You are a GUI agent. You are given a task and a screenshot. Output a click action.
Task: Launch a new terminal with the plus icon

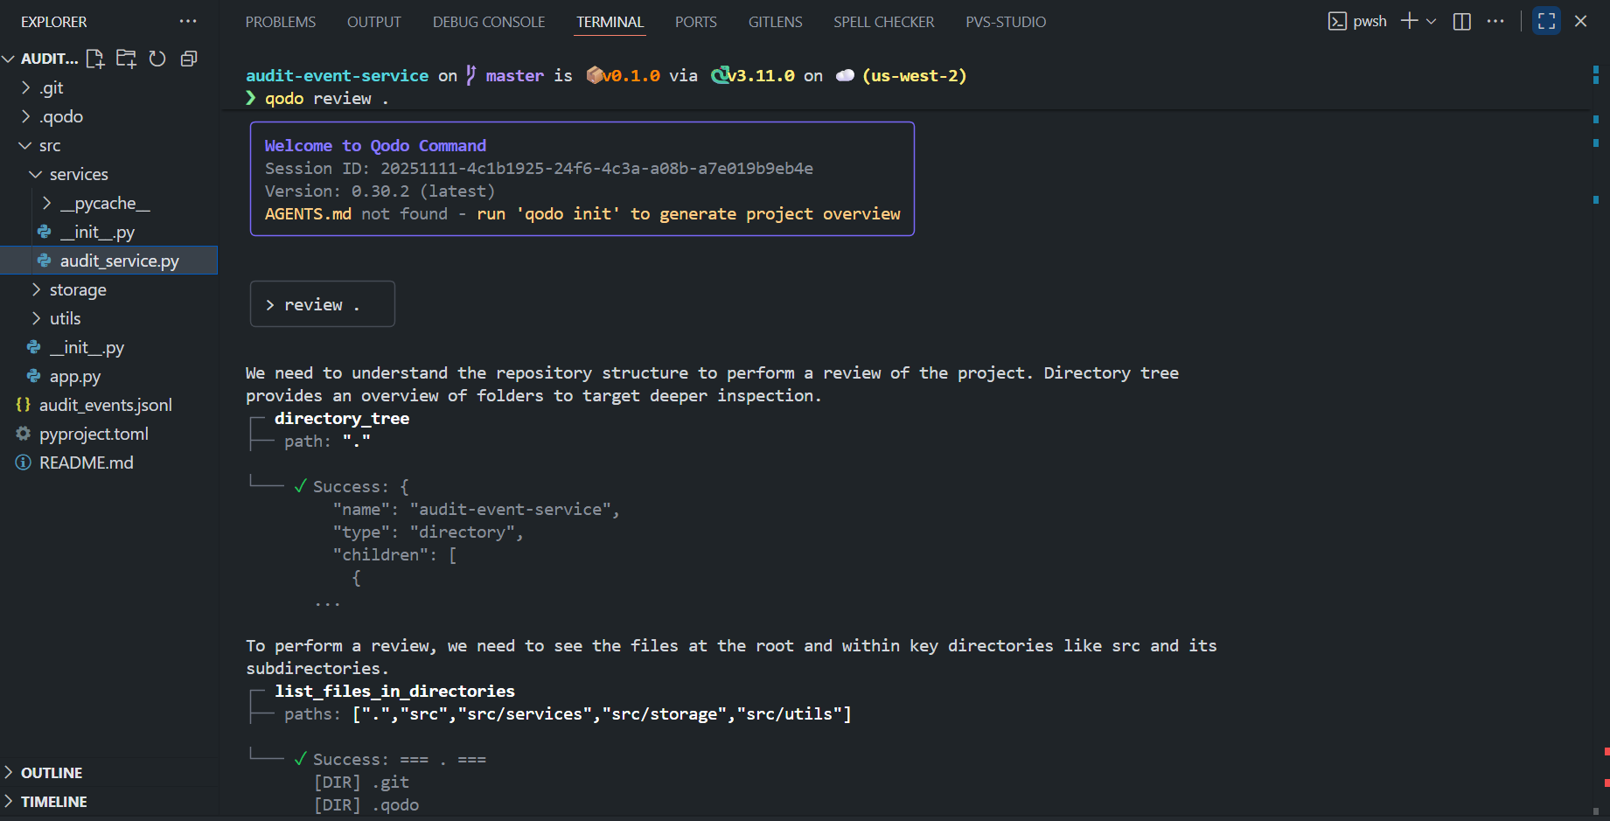[x=1408, y=20]
